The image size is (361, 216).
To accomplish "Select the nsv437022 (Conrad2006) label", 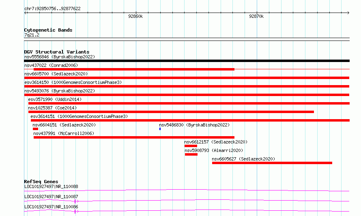I will [x=51, y=65].
